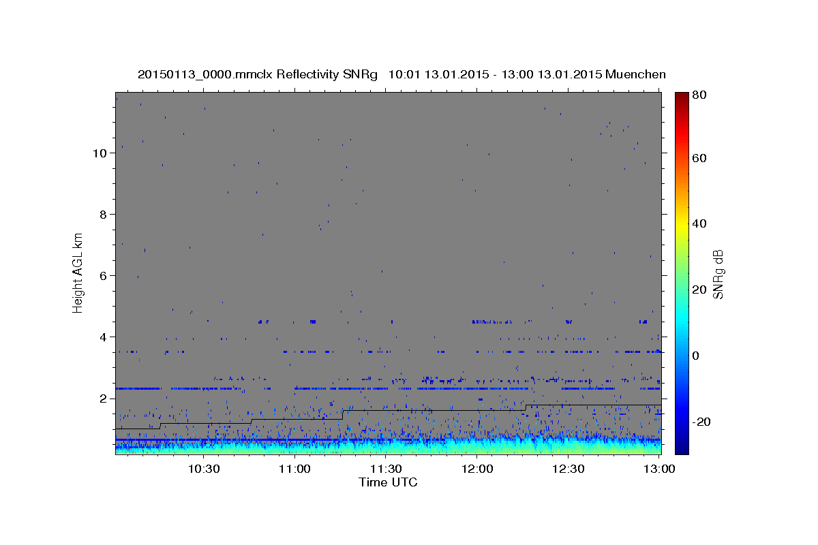
Task: Click the height tick label 4
Action: (104, 337)
